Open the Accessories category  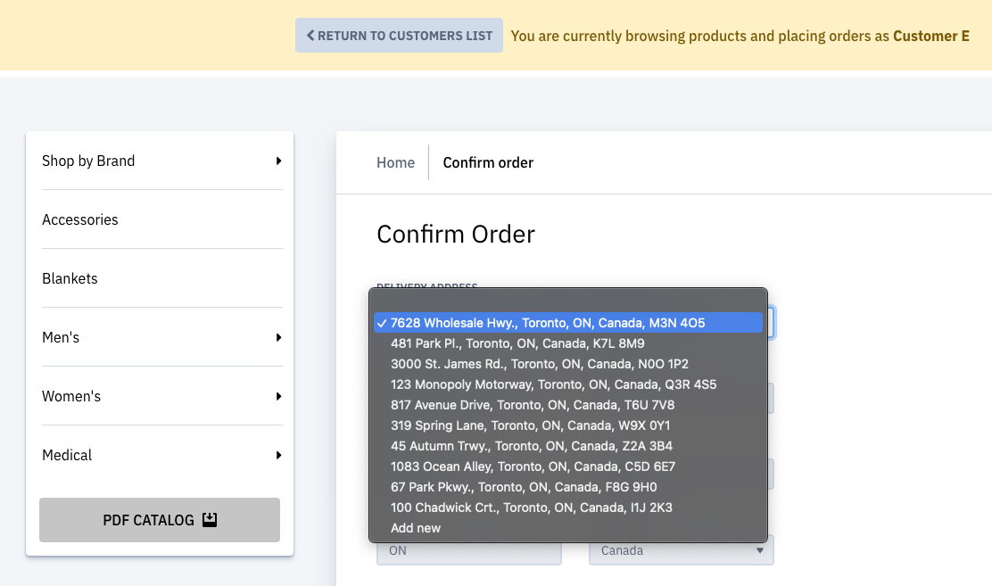[x=80, y=219]
